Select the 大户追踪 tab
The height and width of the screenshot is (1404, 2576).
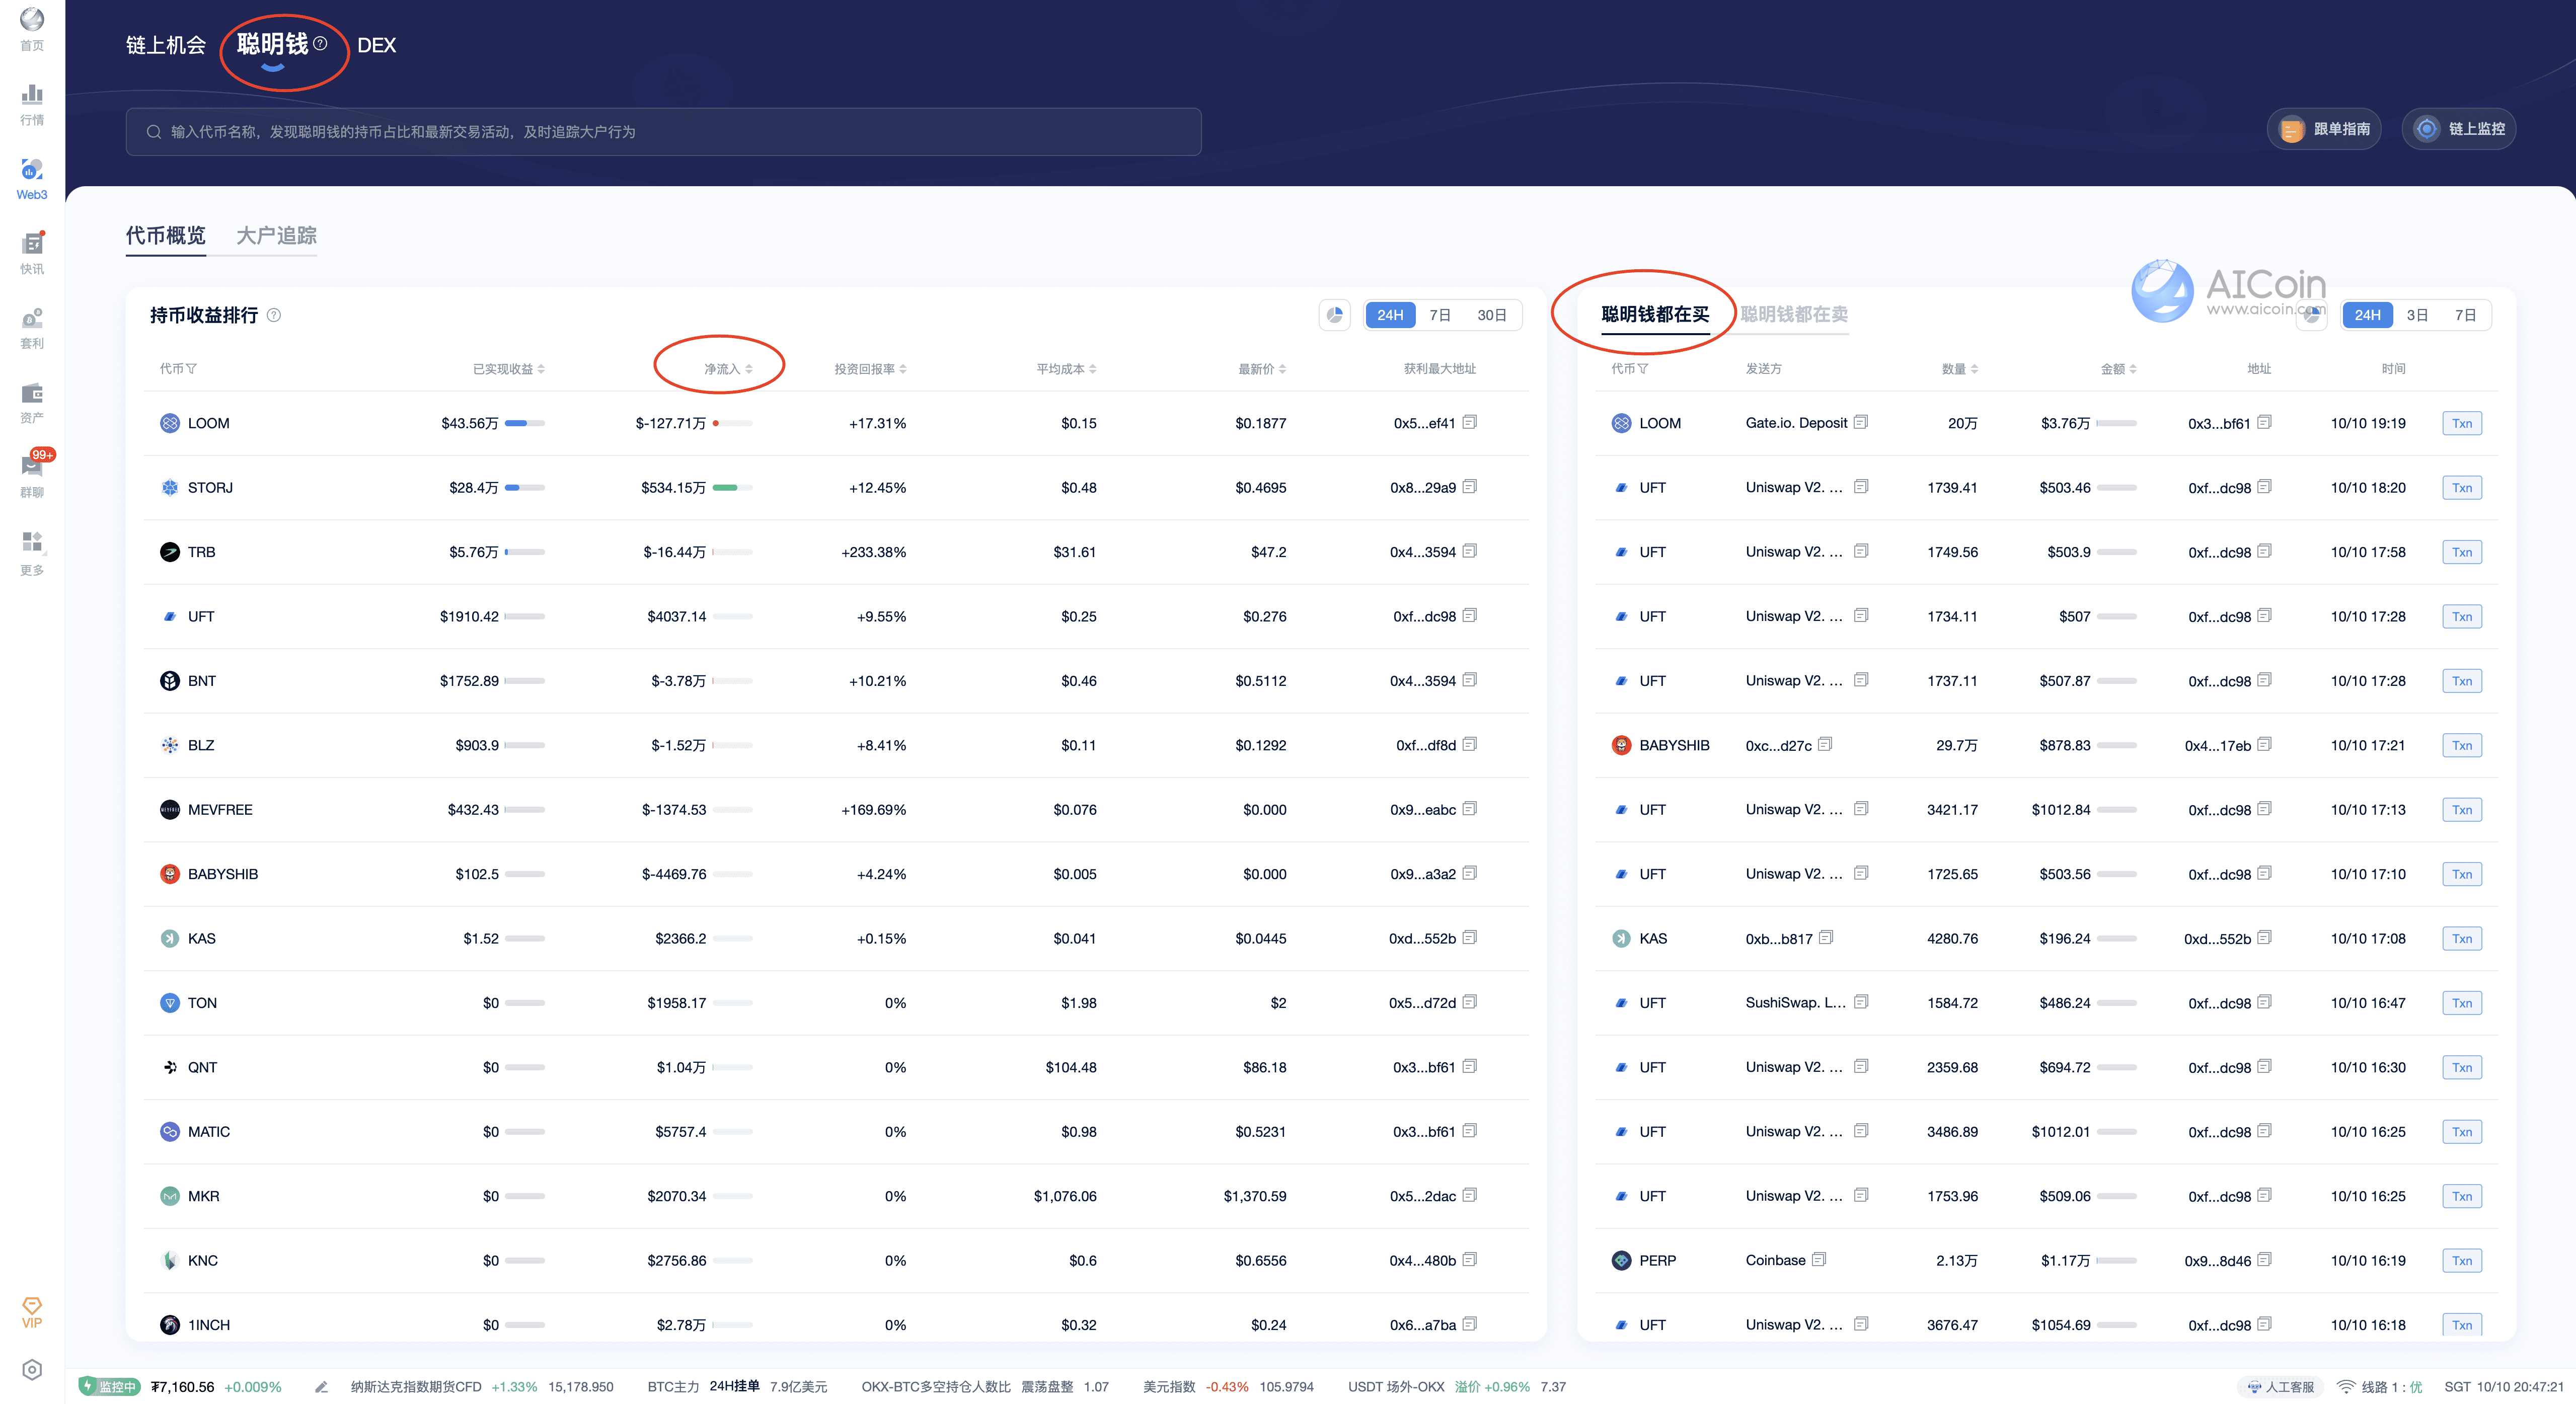point(276,235)
